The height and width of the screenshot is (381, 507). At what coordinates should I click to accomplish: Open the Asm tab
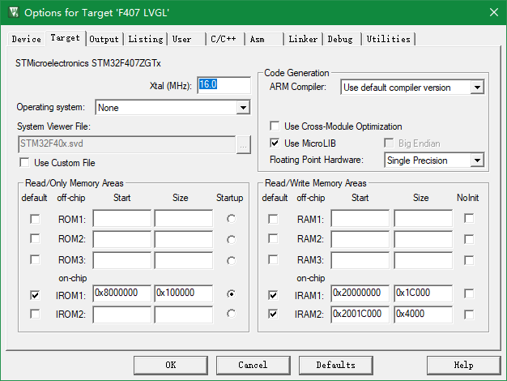click(263, 39)
